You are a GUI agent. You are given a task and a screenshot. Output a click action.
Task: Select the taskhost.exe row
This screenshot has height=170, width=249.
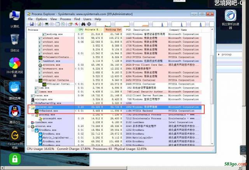(x=114, y=61)
